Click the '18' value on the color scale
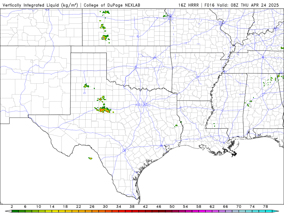Screen dimensions: 284x213 point(65,207)
